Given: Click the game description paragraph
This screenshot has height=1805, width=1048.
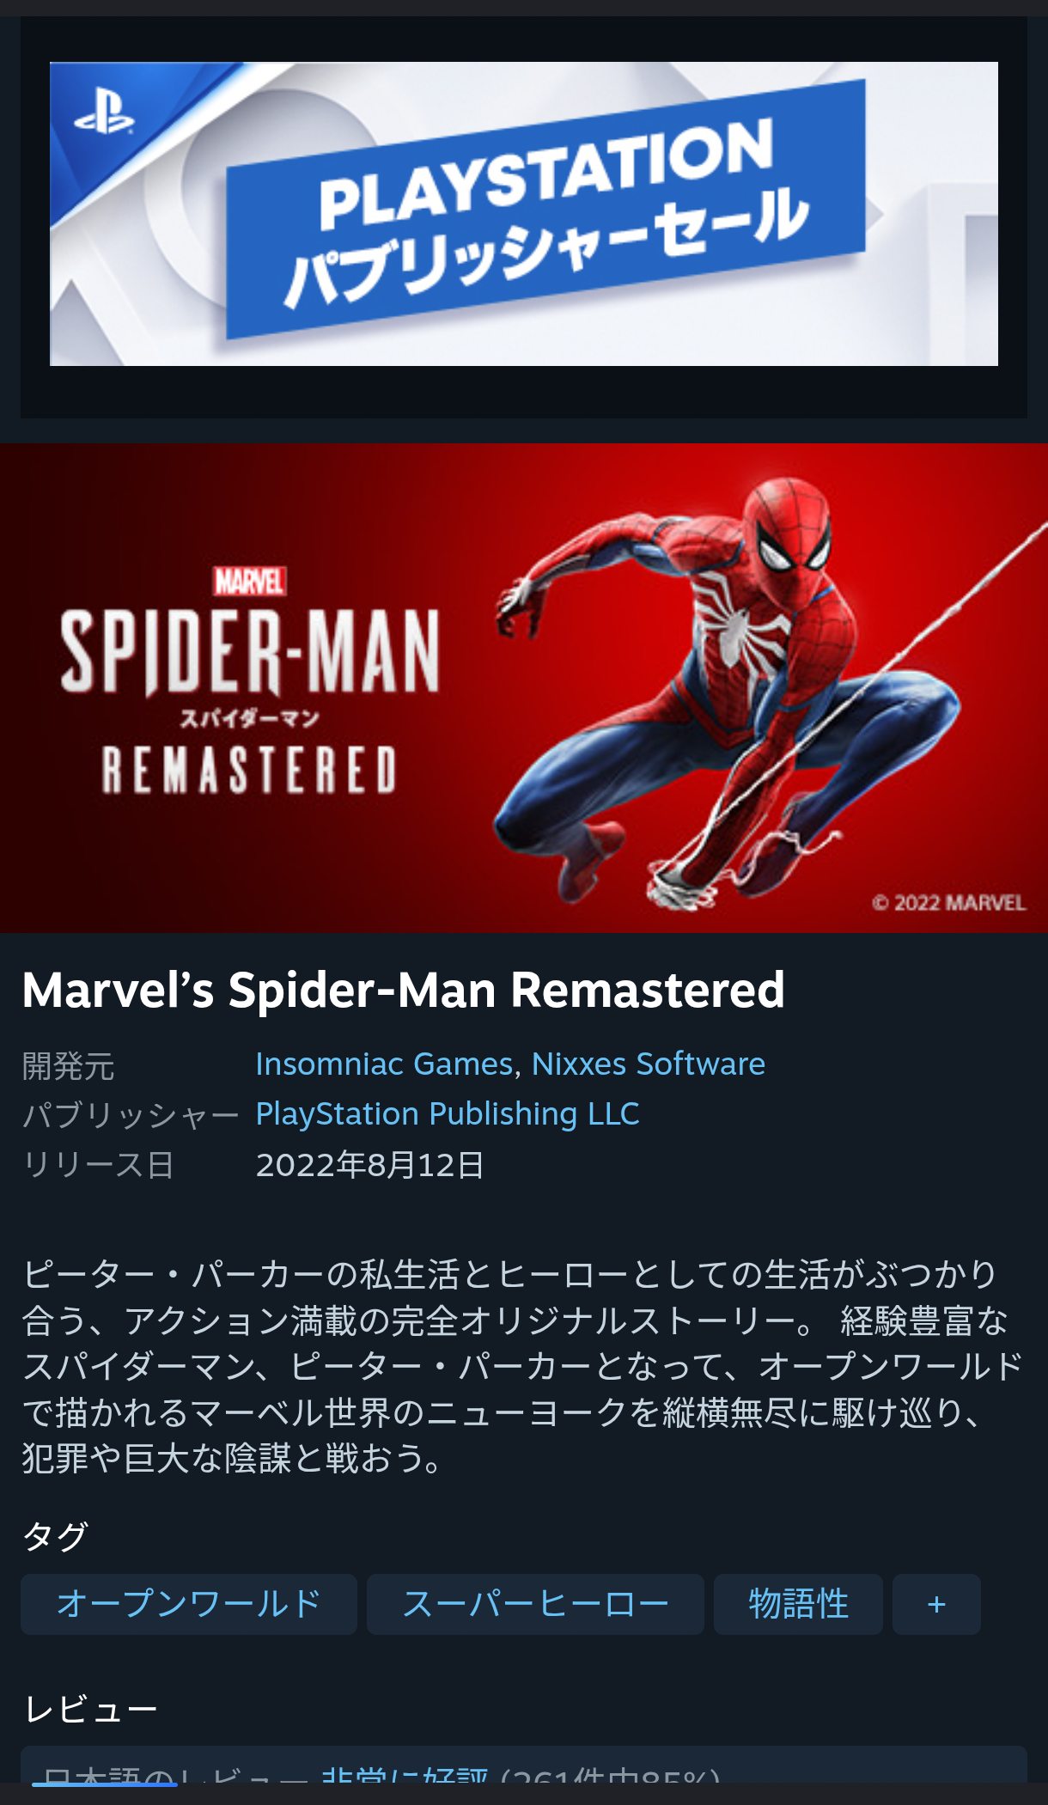Looking at the screenshot, I should [522, 1366].
